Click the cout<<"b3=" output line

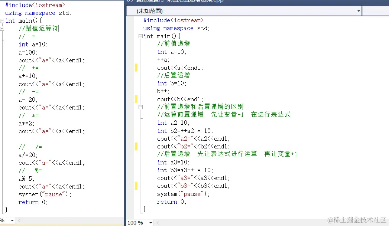[x=194, y=186]
